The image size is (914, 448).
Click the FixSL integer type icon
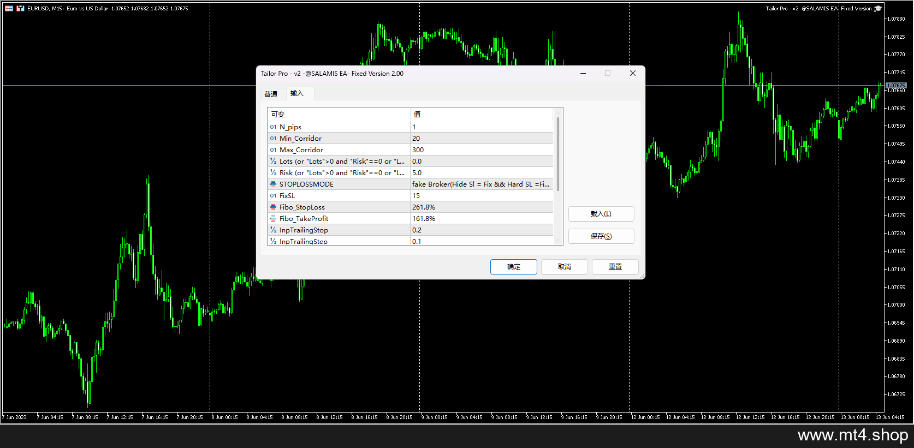coord(273,196)
